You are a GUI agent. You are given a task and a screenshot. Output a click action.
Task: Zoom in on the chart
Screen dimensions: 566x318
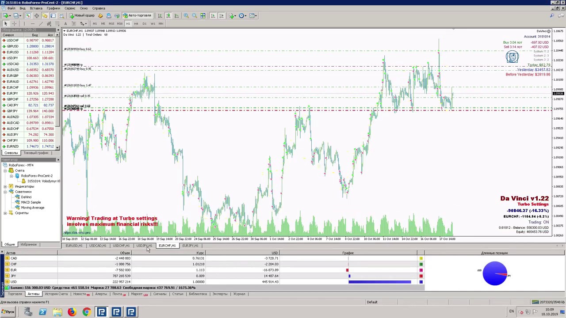186,15
